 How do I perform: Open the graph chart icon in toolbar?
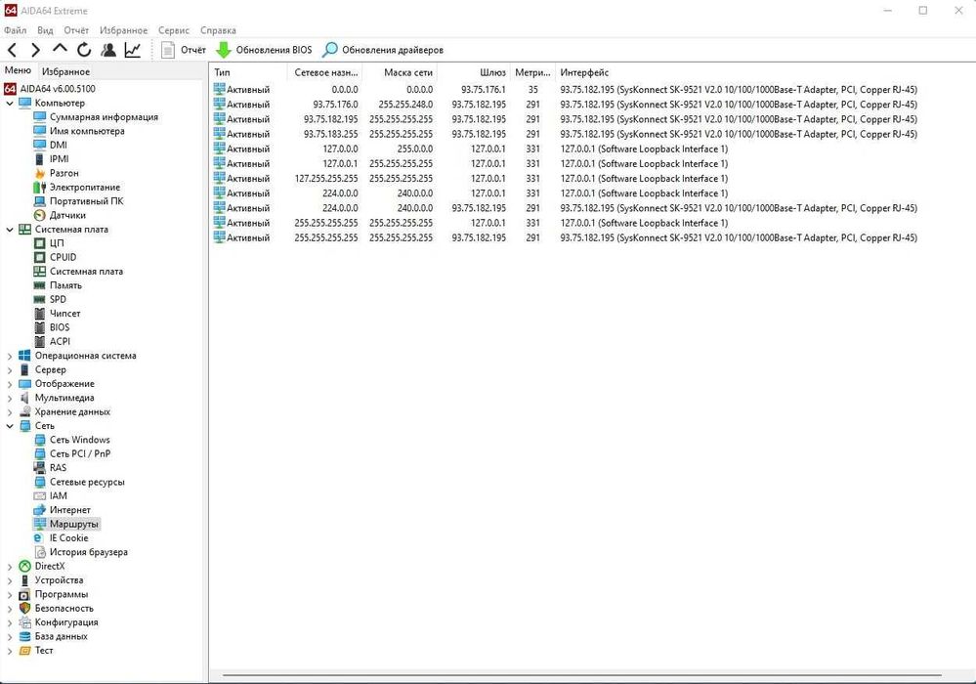pyautogui.click(x=133, y=50)
